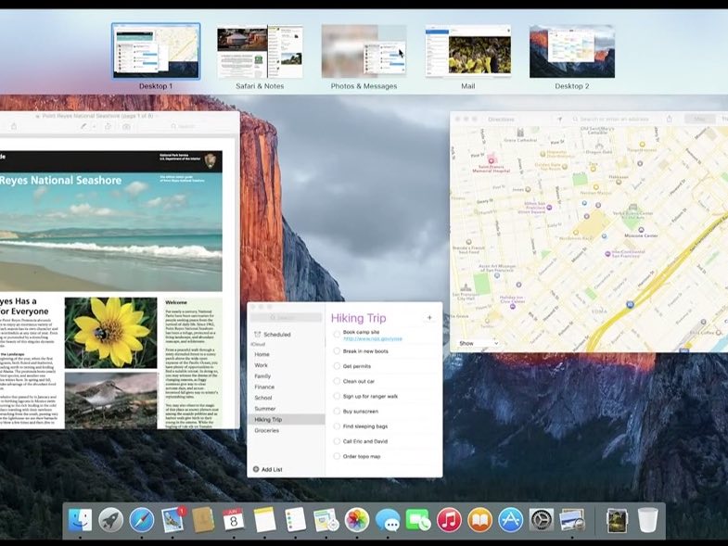Launch iTunes from the dock

click(x=449, y=519)
